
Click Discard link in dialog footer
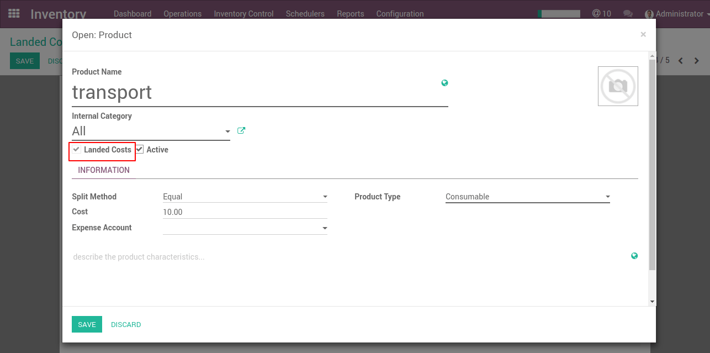(126, 325)
